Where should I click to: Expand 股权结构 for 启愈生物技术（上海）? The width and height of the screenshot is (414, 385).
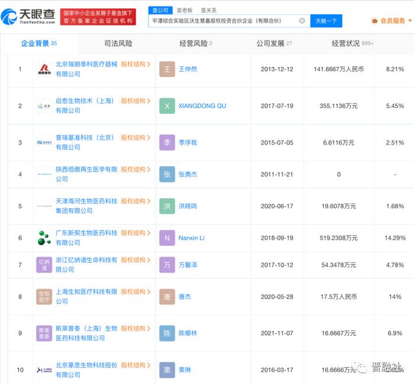(135, 101)
